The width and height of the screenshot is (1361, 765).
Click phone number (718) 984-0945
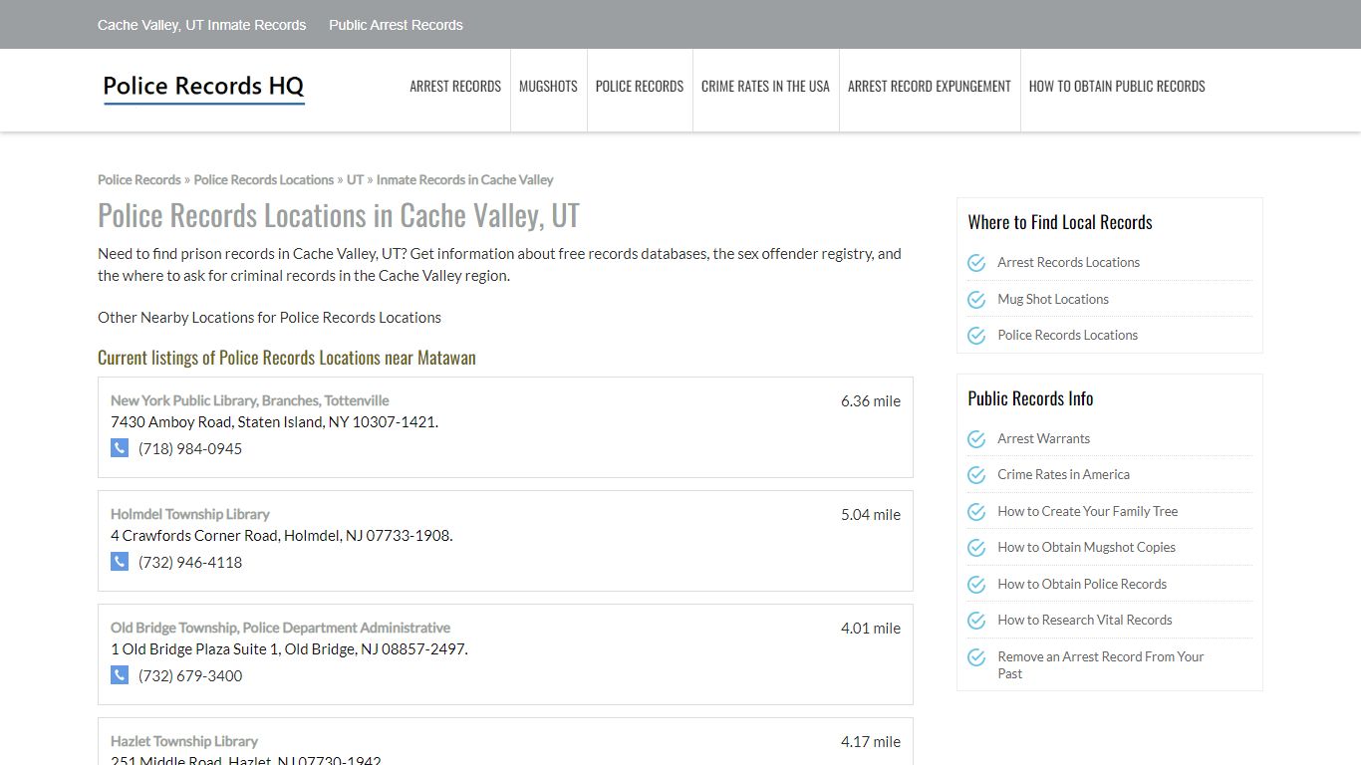coord(190,449)
